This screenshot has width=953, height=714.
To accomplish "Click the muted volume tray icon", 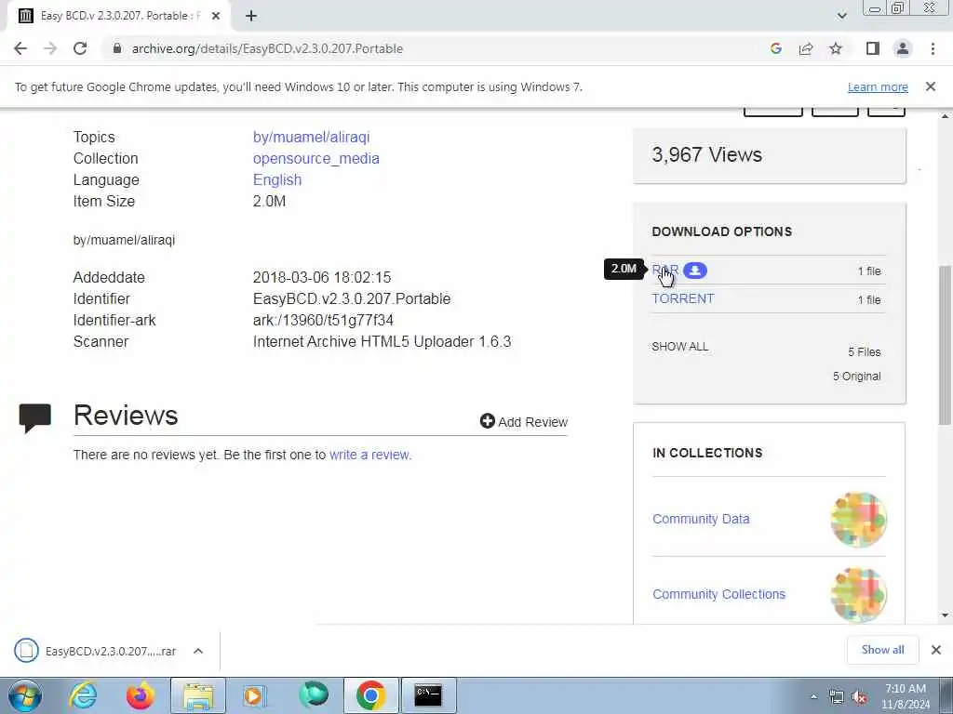I will 859,697.
